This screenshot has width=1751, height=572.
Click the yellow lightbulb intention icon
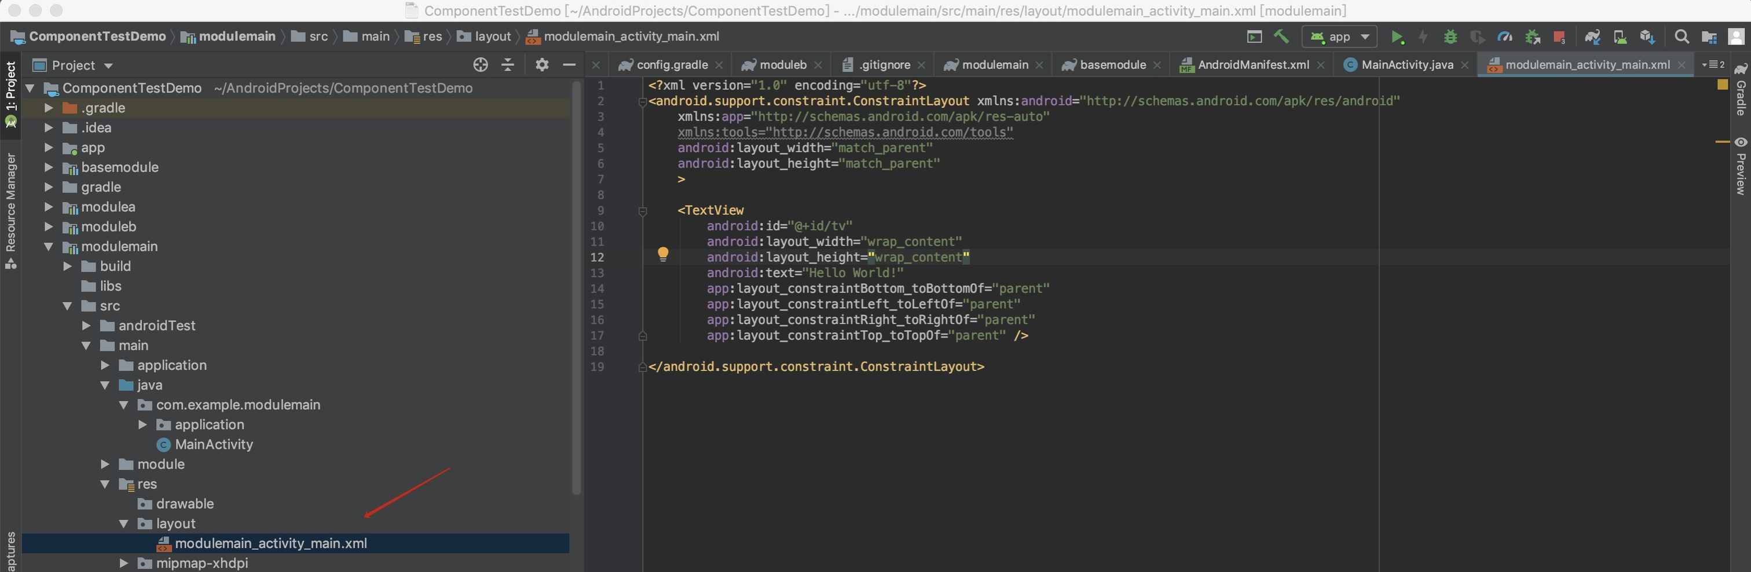(663, 255)
